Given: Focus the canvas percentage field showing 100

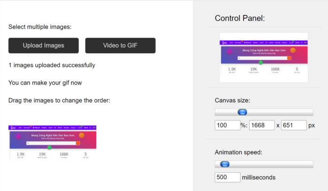Looking at the screenshot, I should point(228,125).
